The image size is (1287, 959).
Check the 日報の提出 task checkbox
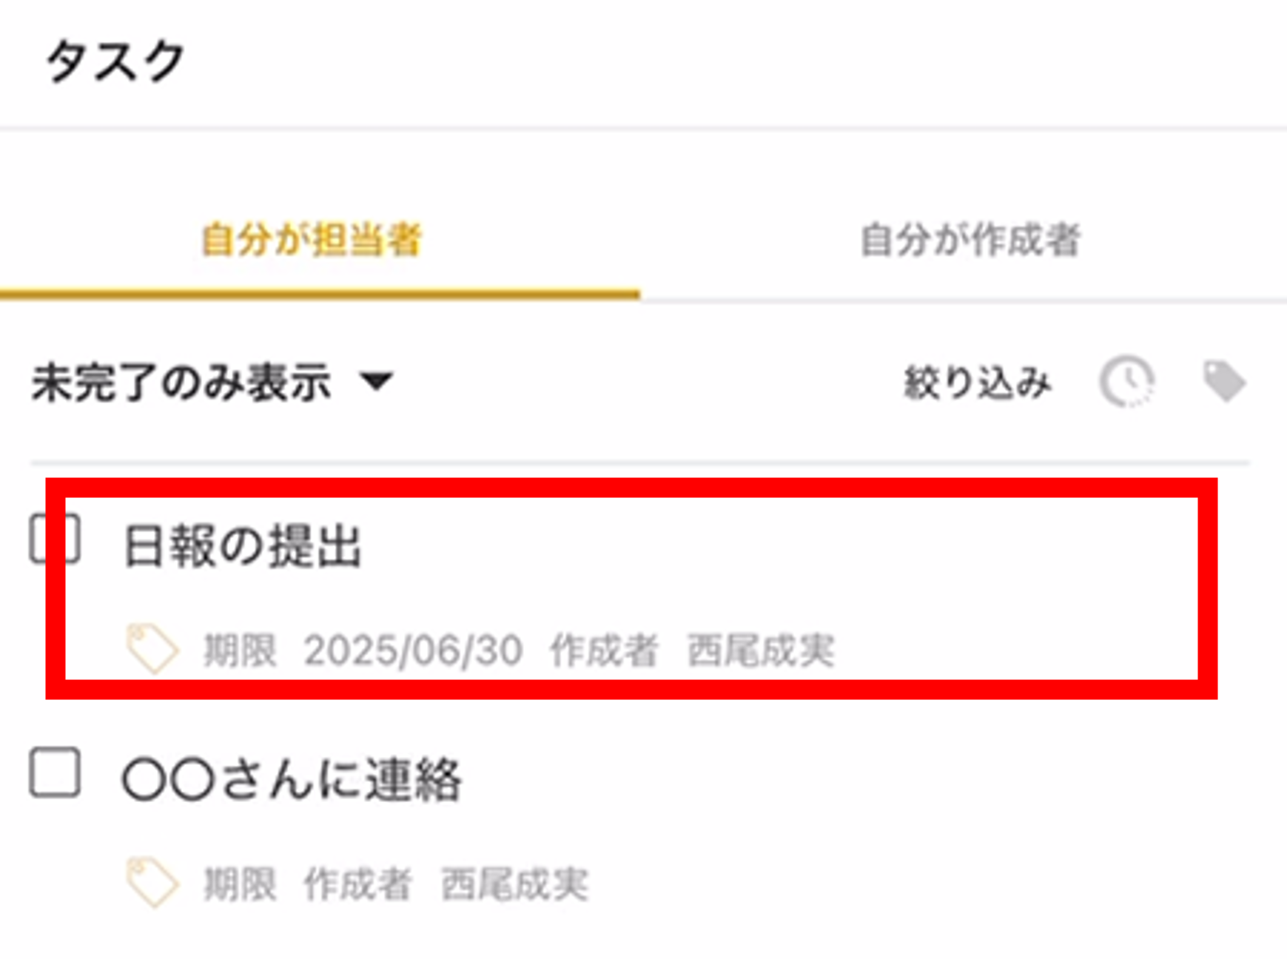[x=55, y=539]
